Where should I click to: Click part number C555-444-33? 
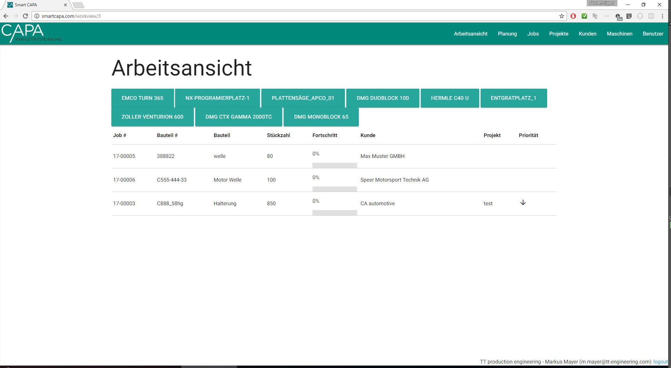pos(172,180)
